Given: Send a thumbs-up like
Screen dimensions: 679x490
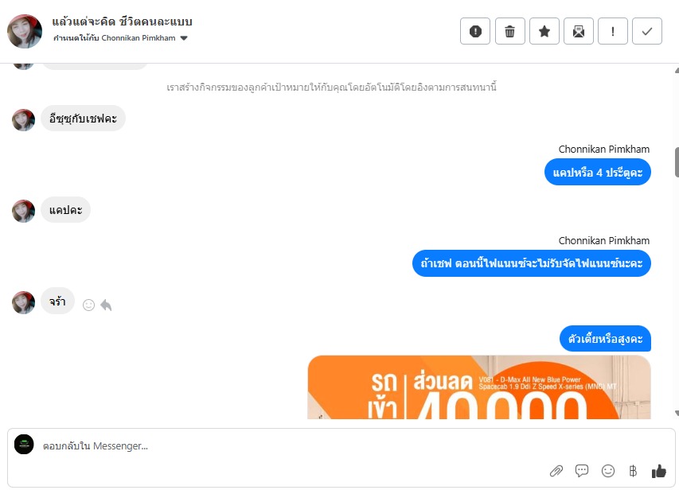Looking at the screenshot, I should pos(658,471).
